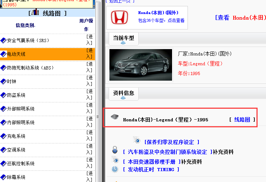Click 进入 for 防抱死制动系统（ABS）

pos(89,67)
